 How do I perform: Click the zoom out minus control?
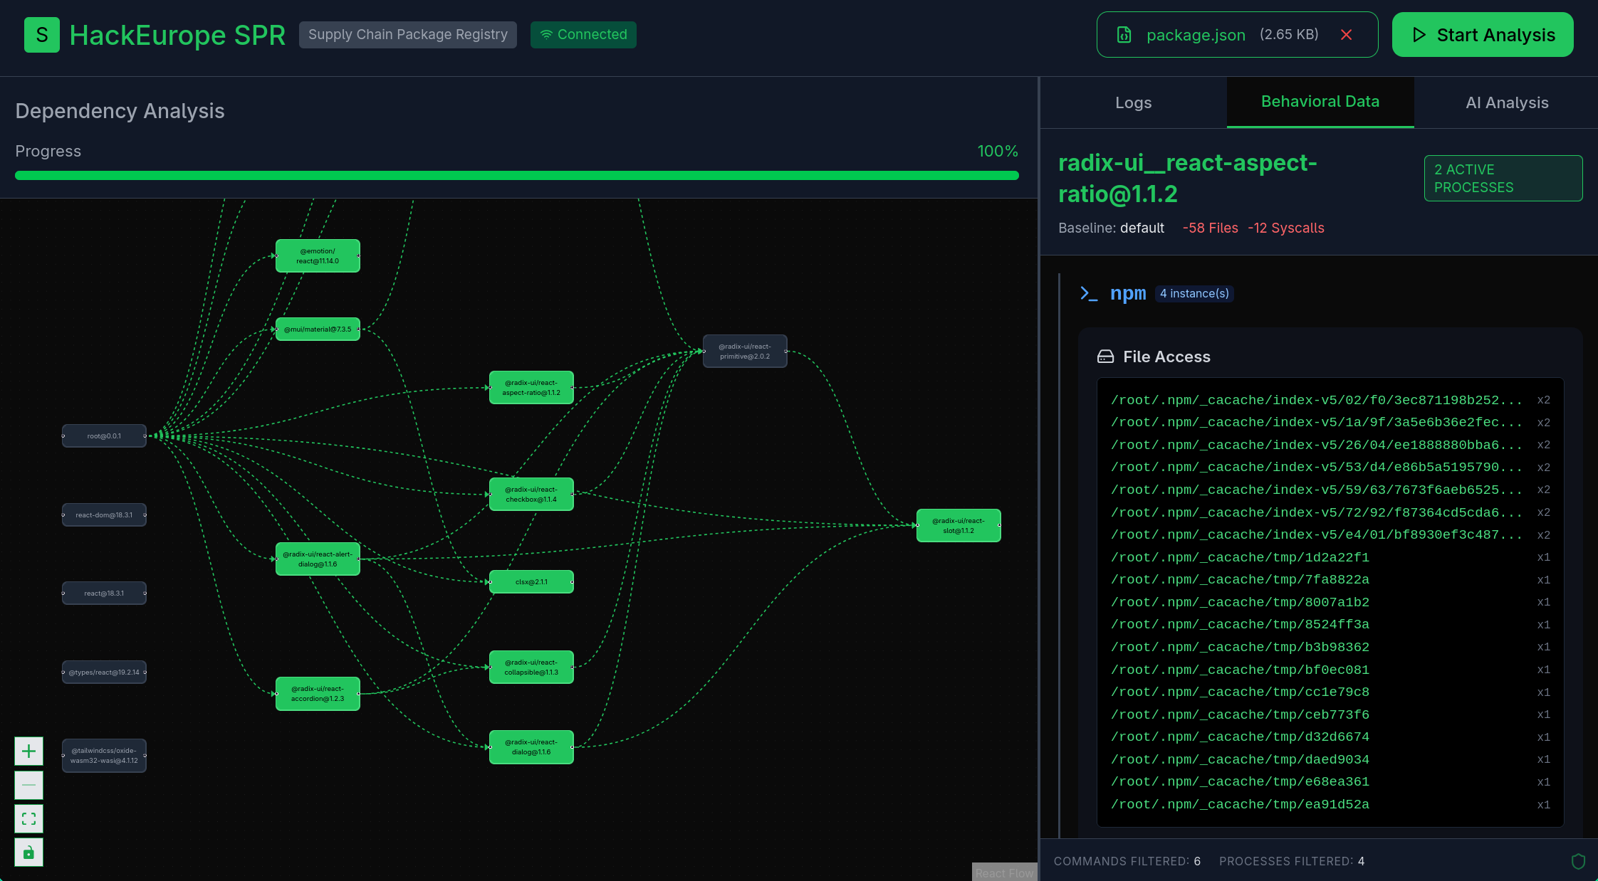(28, 785)
